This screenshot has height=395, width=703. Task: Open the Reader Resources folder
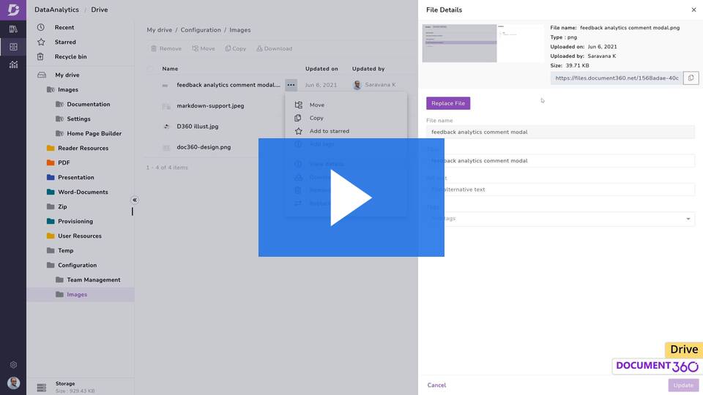click(x=83, y=148)
